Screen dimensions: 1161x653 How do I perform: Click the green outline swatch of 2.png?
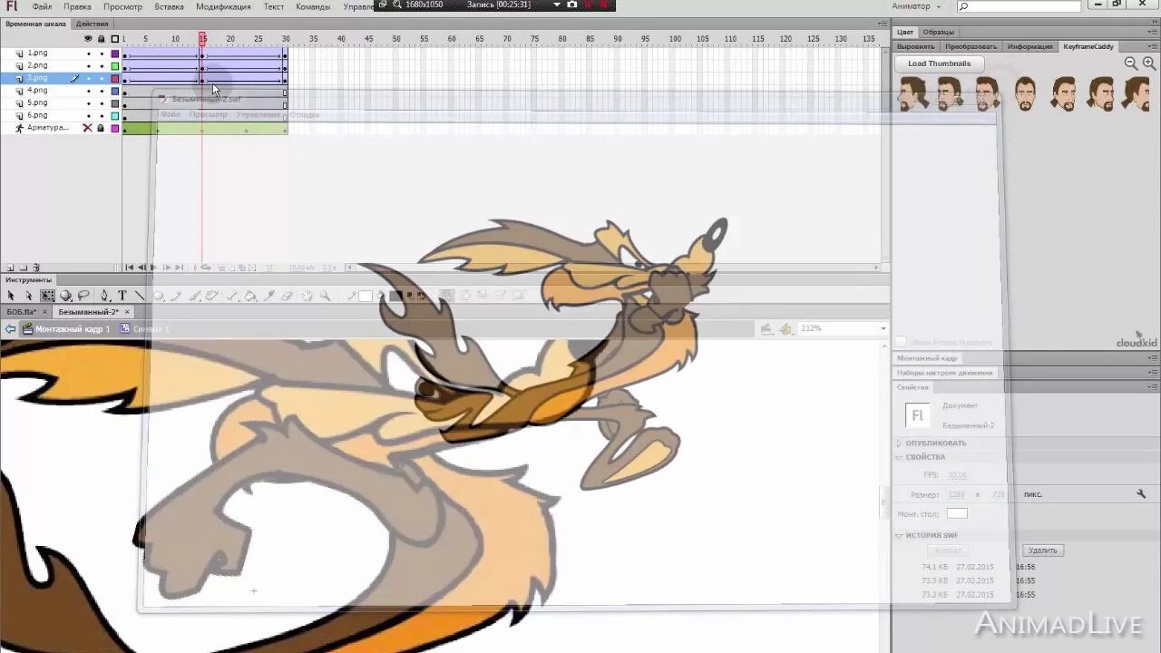click(115, 66)
